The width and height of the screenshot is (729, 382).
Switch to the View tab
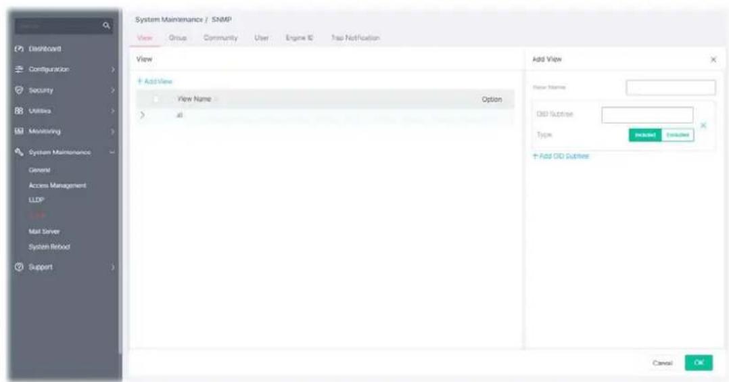[145, 38]
